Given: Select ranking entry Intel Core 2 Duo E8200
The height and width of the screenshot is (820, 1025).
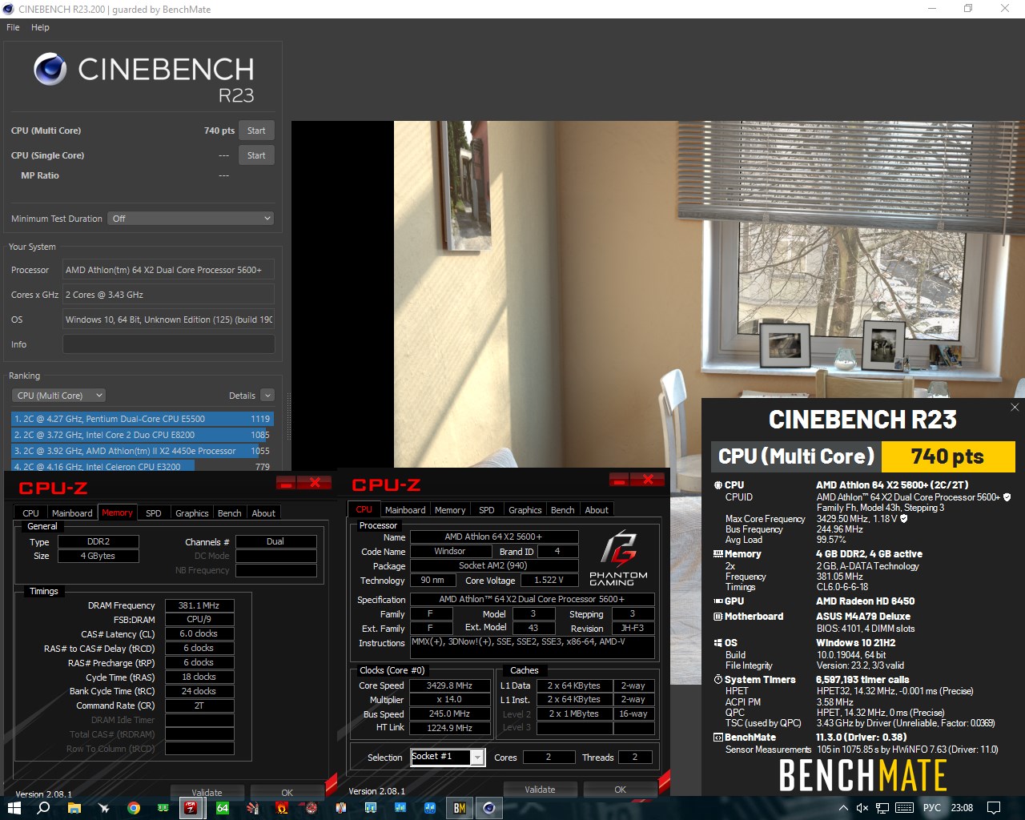Looking at the screenshot, I should tap(142, 435).
